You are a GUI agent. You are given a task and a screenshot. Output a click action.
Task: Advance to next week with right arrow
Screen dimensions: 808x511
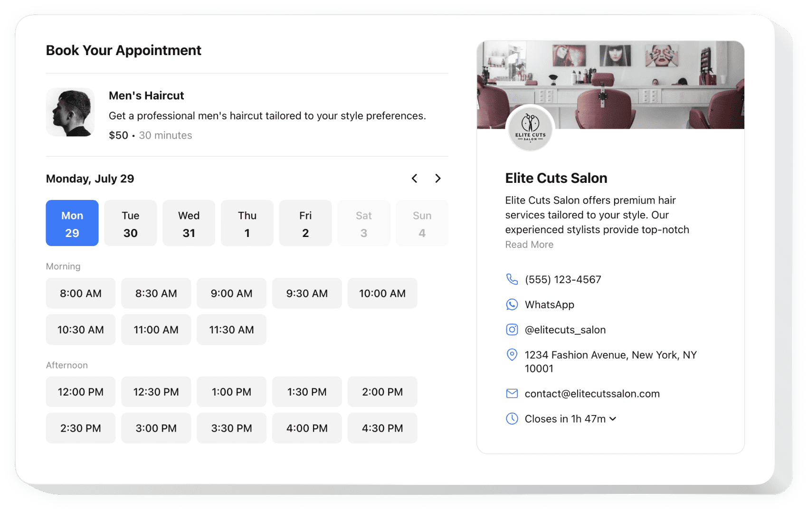437,179
